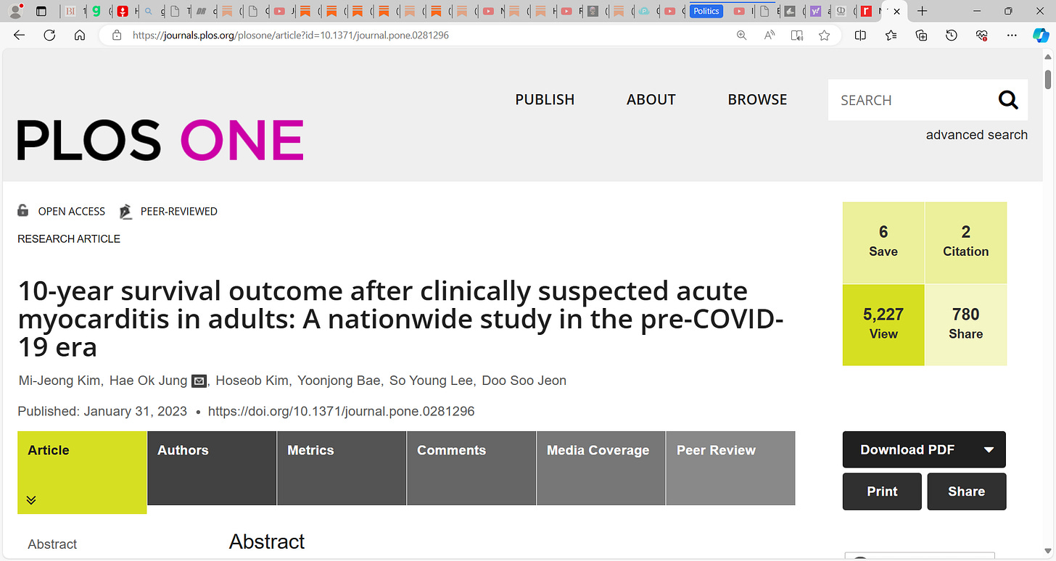View the 6 Save metric box
The height and width of the screenshot is (561, 1056).
pyautogui.click(x=883, y=243)
